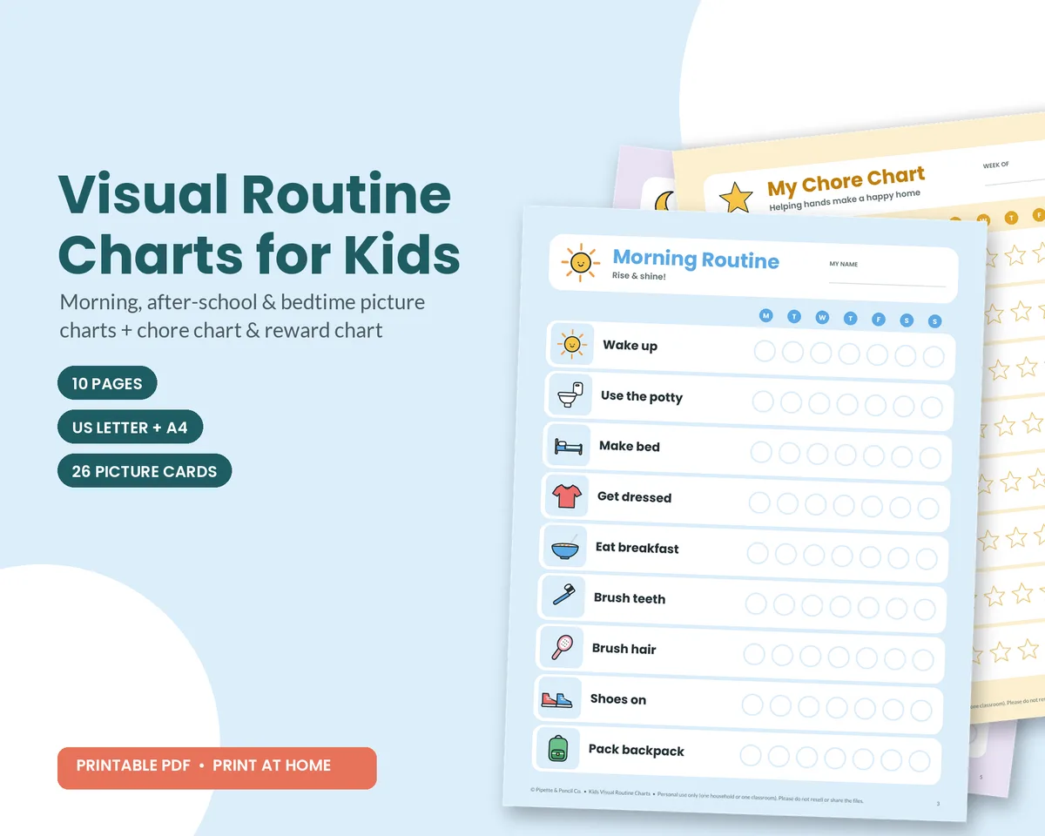Image resolution: width=1045 pixels, height=836 pixels.
Task: Check the Sunday circle in the Wake up row
Action: pyautogui.click(x=934, y=357)
